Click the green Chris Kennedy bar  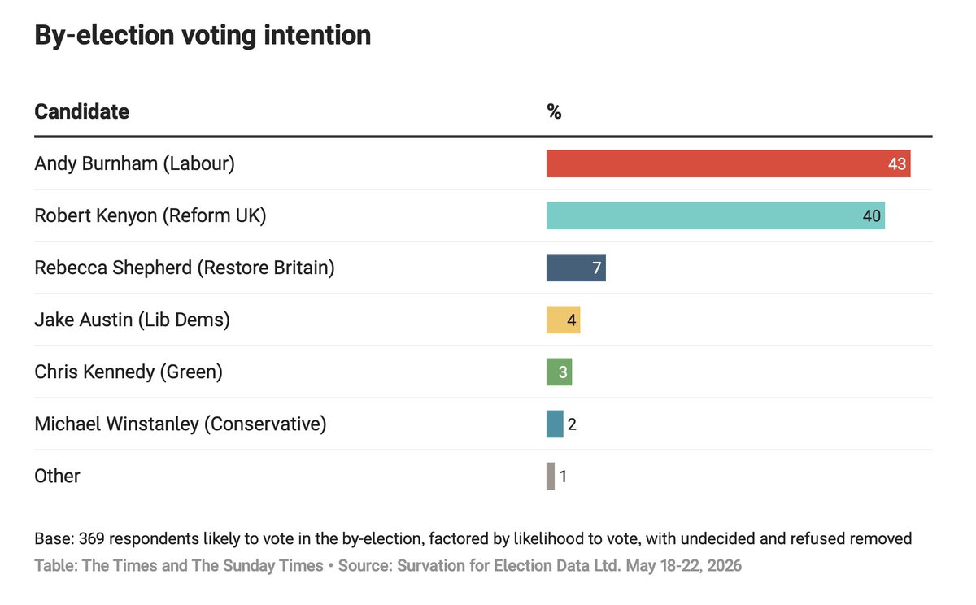pyautogui.click(x=559, y=372)
